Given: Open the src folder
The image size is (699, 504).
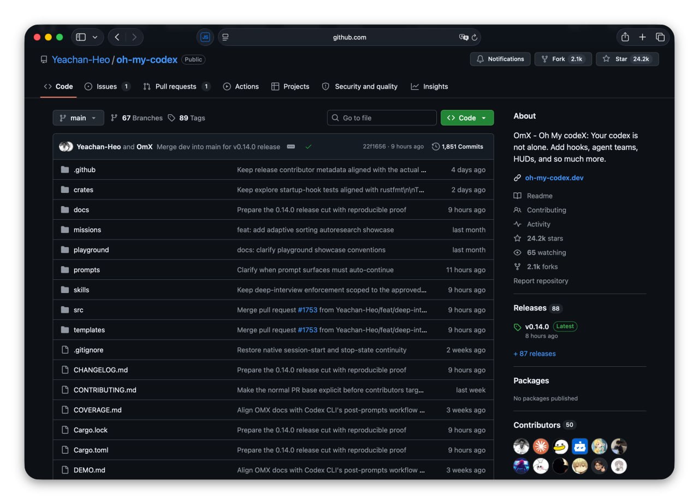Looking at the screenshot, I should (79, 310).
